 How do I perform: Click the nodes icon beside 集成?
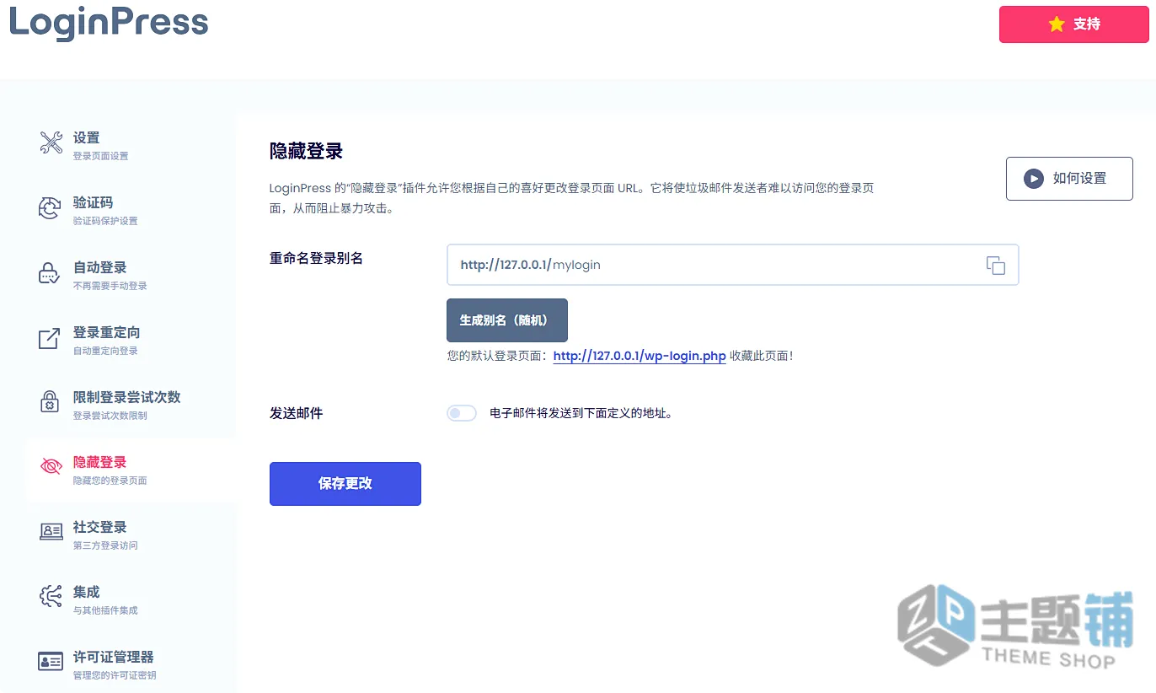coord(51,596)
